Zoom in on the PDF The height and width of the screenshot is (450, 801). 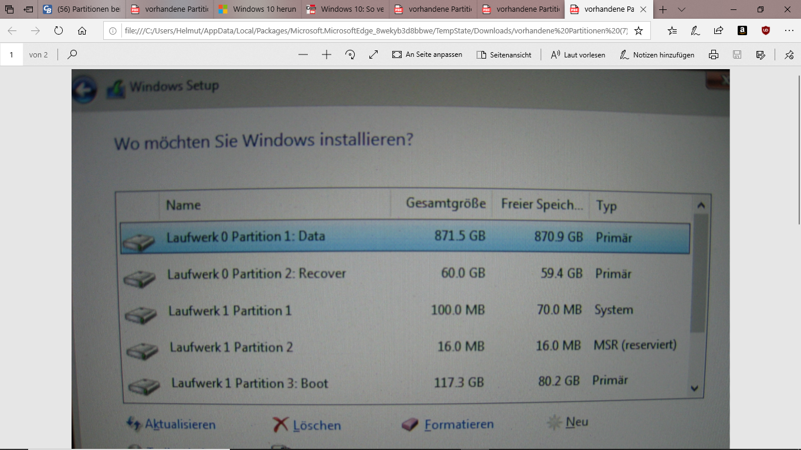327,54
